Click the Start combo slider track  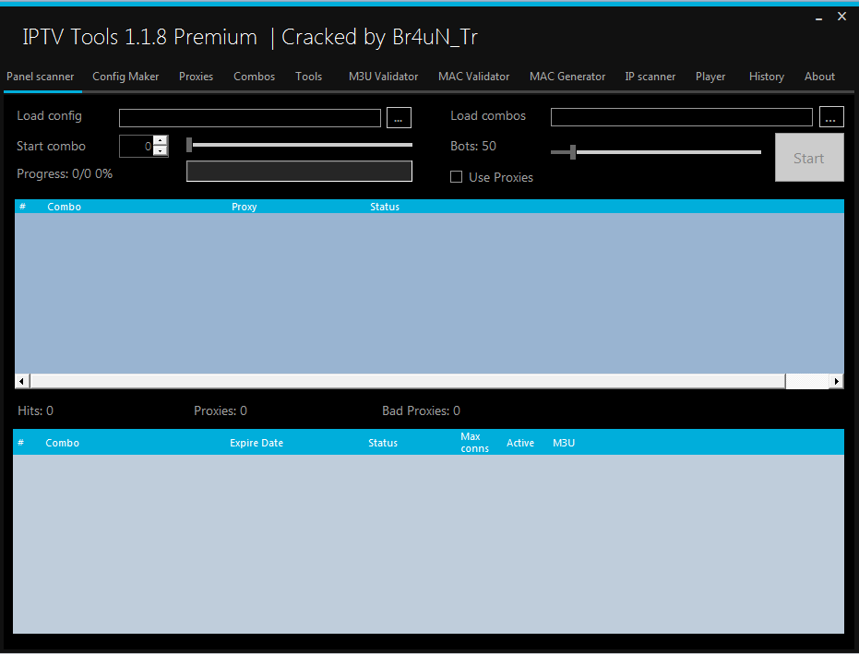(x=300, y=145)
